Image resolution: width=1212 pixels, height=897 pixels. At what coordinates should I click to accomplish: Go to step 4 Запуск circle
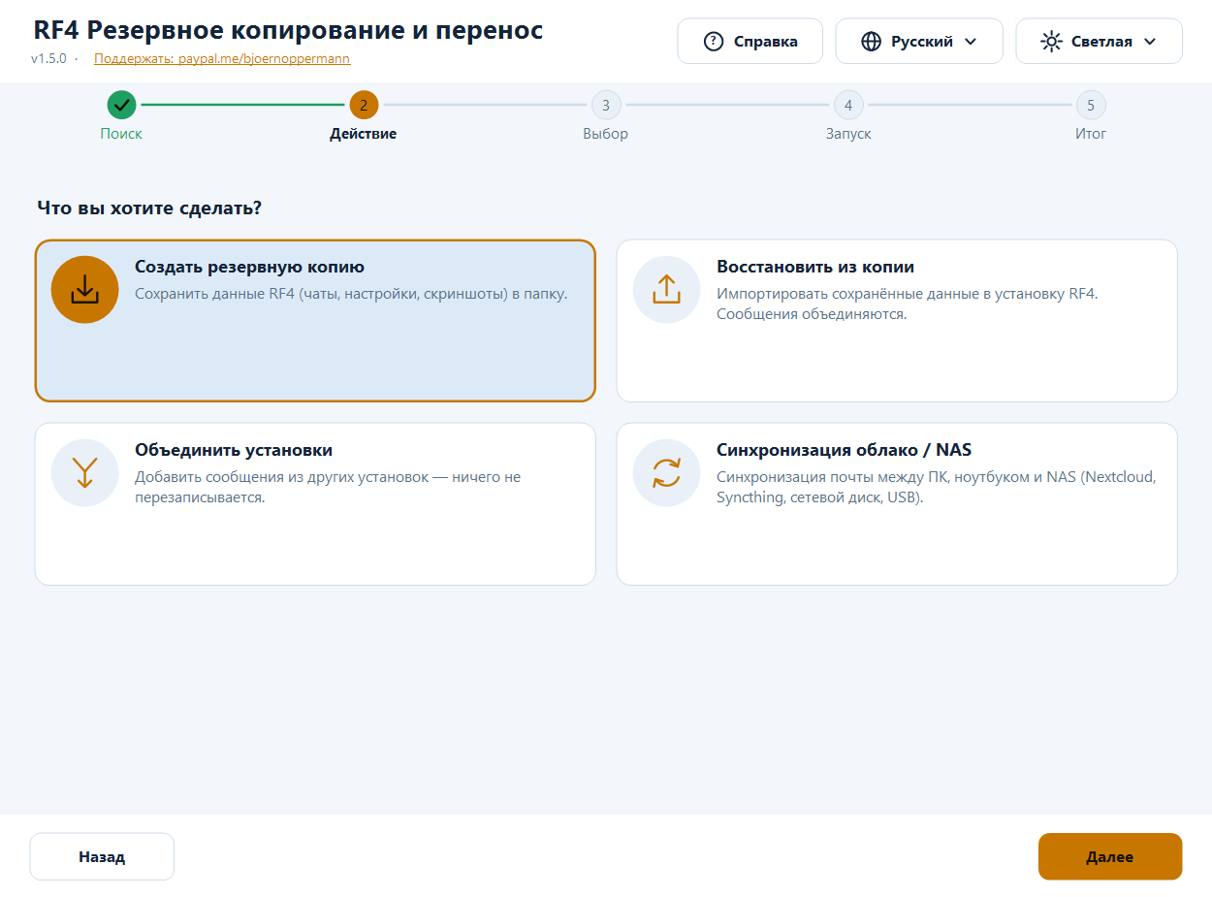[848, 105]
